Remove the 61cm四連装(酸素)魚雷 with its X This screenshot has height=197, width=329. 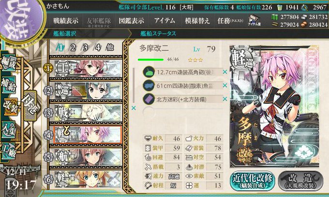[224, 85]
